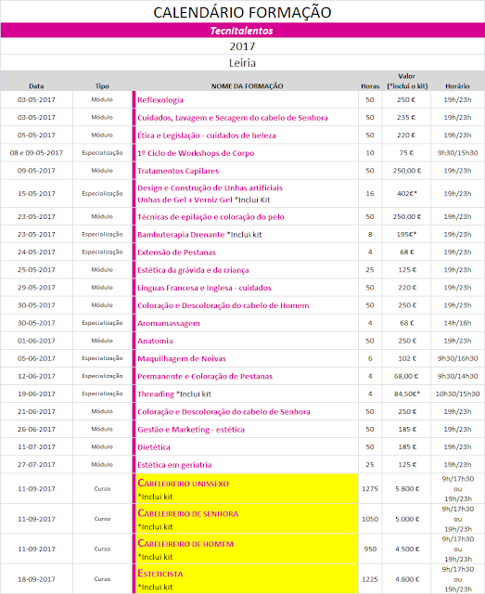
Task: Select the 5.800 € price value
Action: [407, 489]
